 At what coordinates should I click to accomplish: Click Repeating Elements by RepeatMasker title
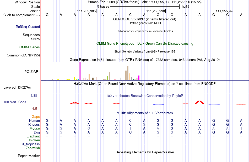coord(145,152)
